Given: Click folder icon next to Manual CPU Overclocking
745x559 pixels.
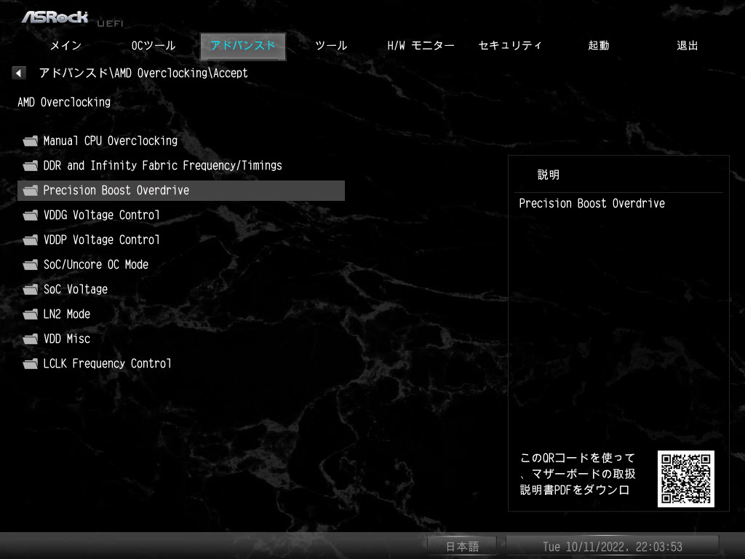Looking at the screenshot, I should click(31, 140).
